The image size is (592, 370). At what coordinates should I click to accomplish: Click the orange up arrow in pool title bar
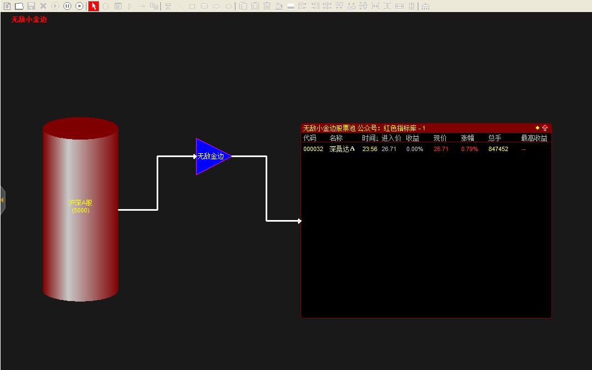[x=545, y=127]
